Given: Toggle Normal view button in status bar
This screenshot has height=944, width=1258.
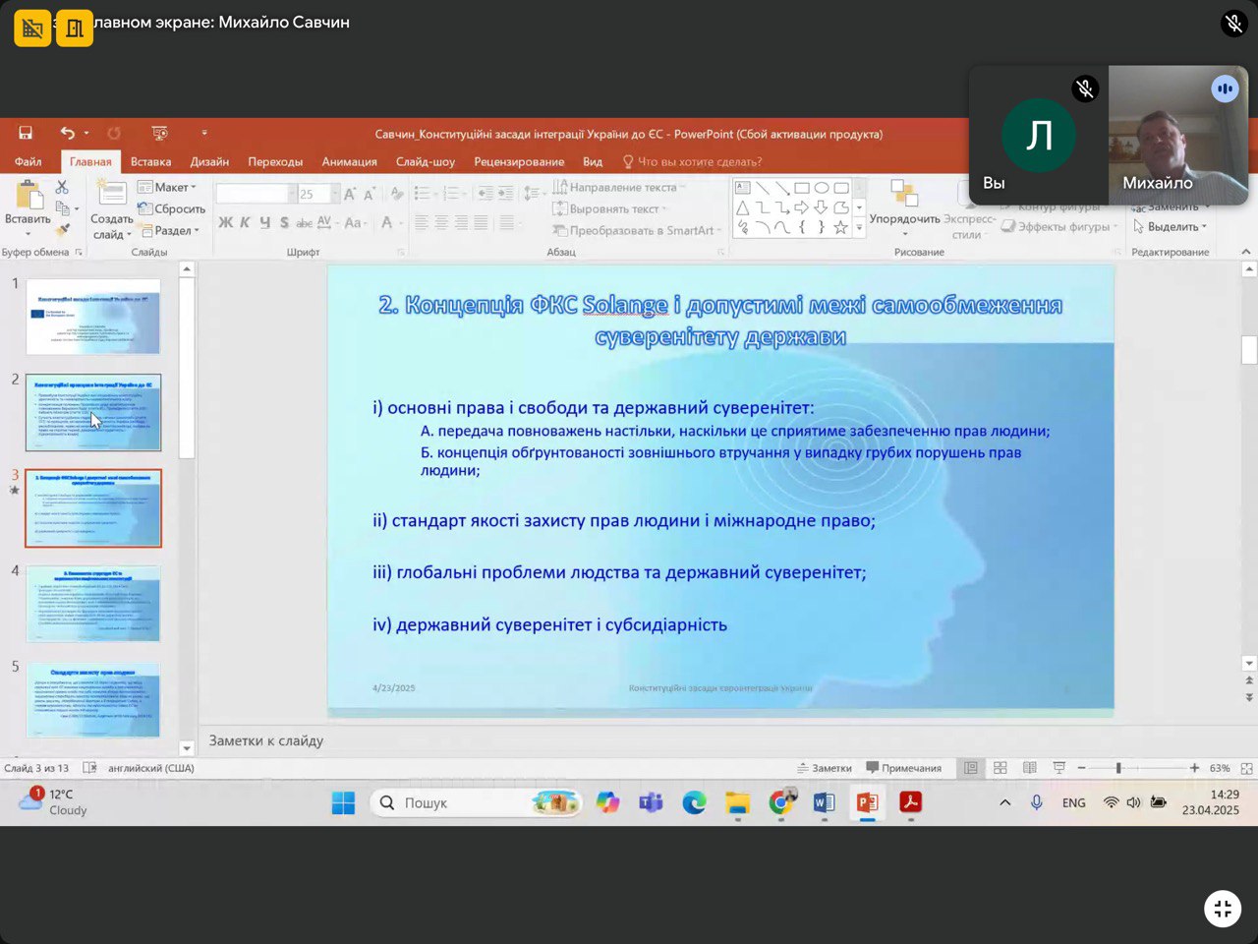Looking at the screenshot, I should point(971,768).
